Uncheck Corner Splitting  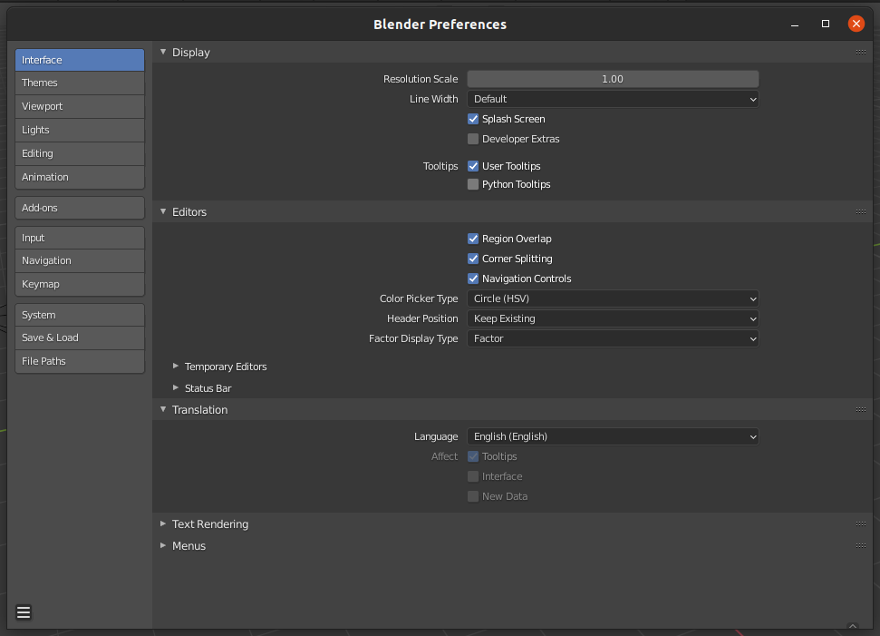coord(473,259)
